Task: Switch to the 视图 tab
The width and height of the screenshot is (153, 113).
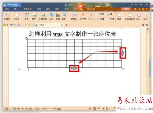Action: click(57, 9)
